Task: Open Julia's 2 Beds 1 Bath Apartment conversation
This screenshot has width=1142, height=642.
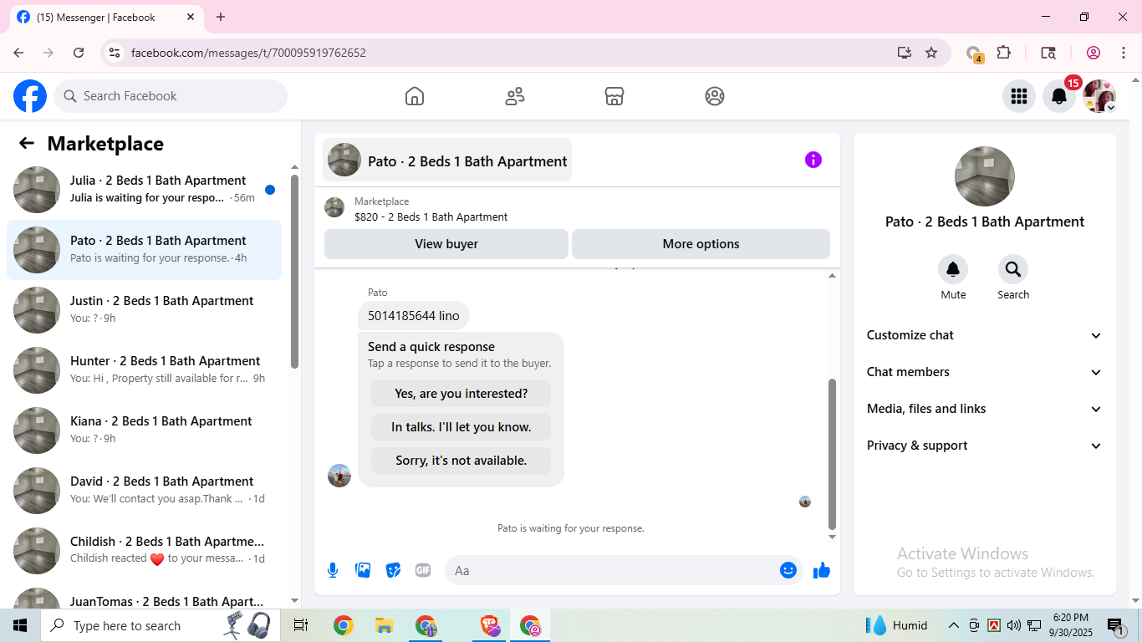Action: tap(144, 190)
